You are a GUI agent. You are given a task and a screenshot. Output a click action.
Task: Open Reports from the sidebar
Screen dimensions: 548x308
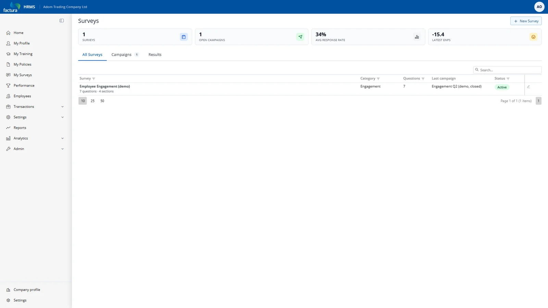36,128
